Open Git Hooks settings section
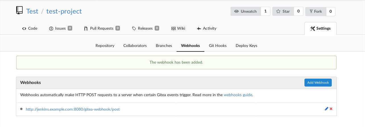The height and width of the screenshot is (127, 365). [218, 46]
